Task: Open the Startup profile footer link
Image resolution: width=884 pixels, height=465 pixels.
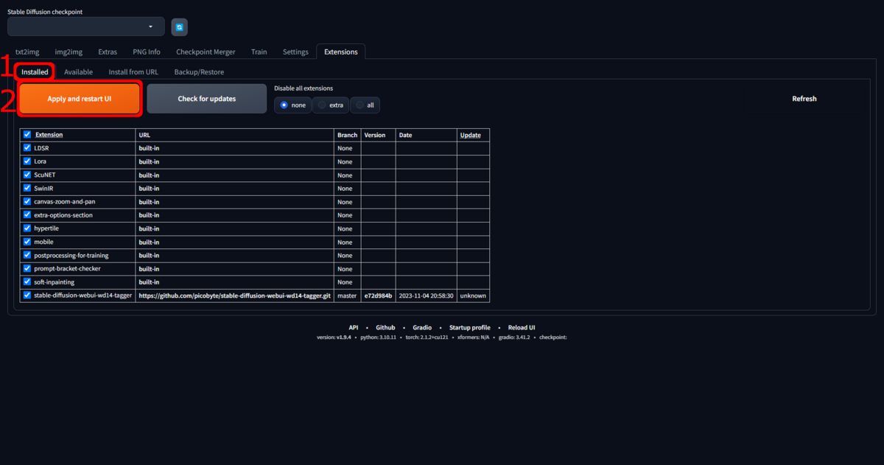Action: (470, 327)
